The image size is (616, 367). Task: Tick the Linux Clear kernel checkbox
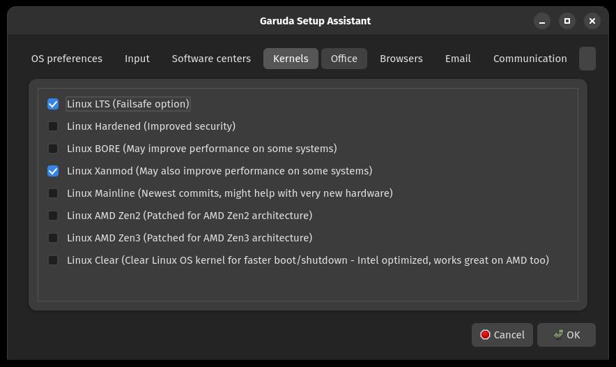tap(53, 260)
